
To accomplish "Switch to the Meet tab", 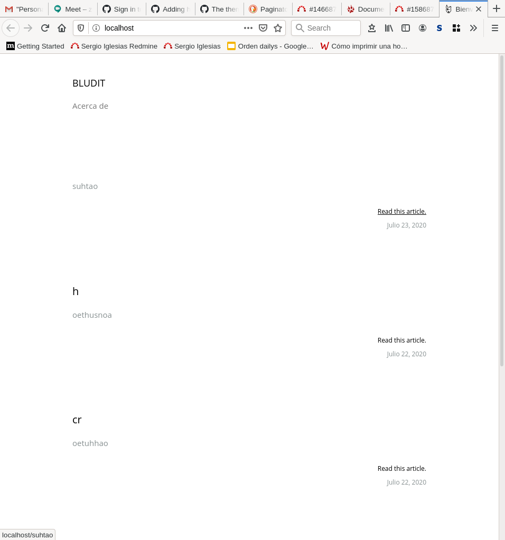I will [73, 10].
